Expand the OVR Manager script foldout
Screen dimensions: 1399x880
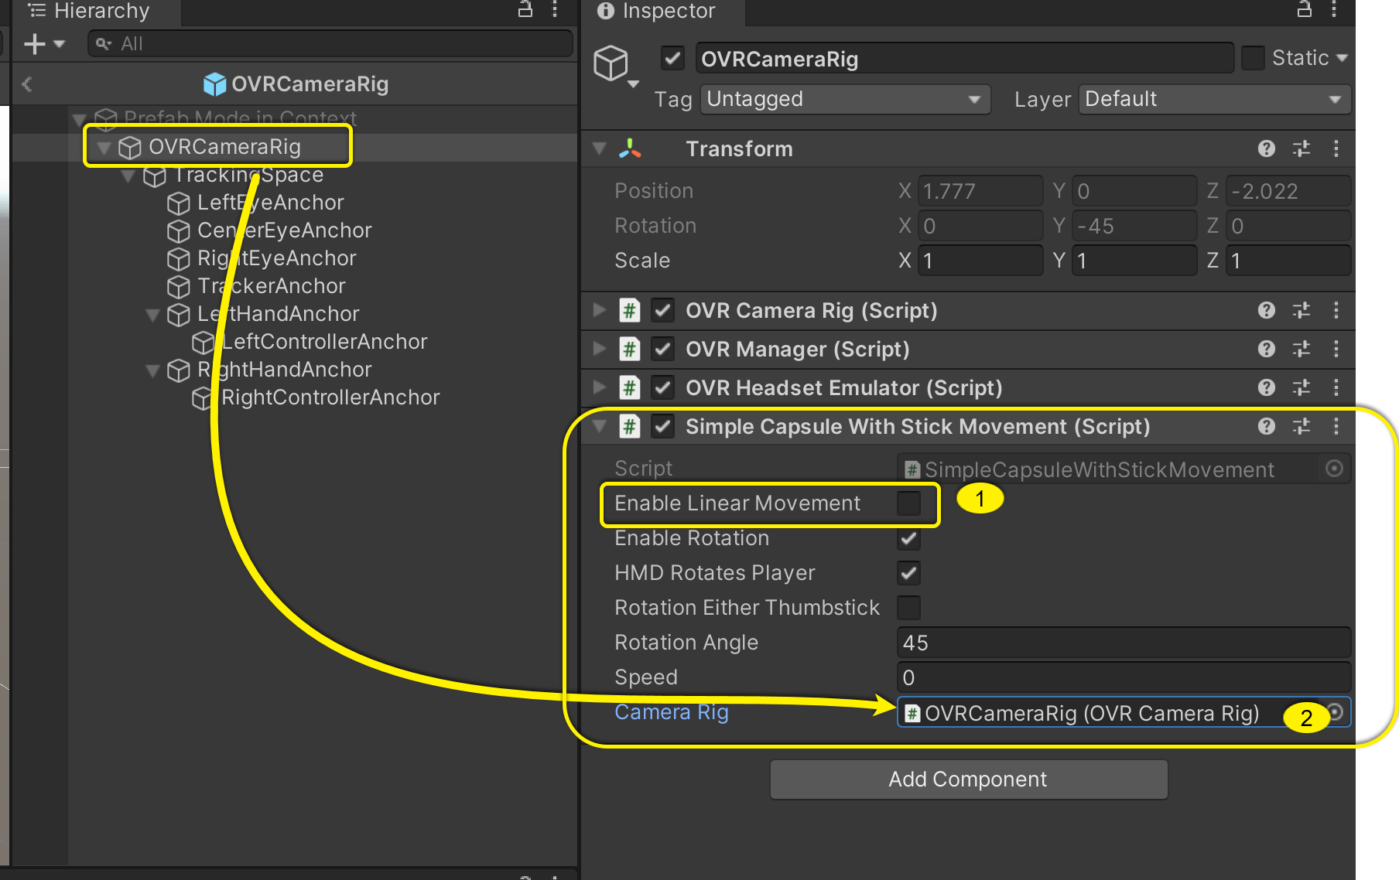(600, 349)
